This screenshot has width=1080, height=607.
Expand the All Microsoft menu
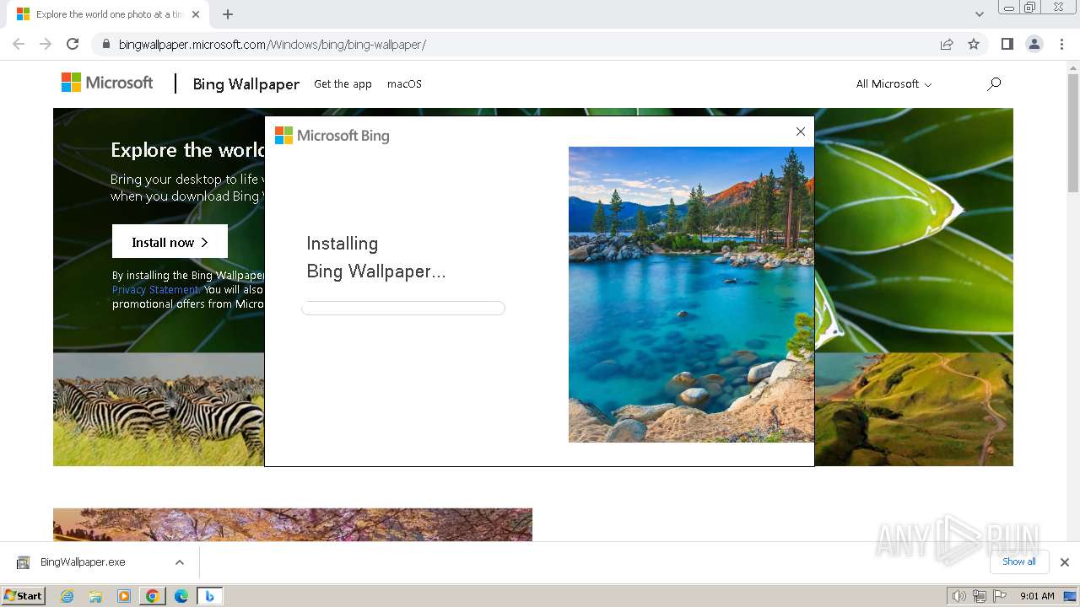[894, 83]
